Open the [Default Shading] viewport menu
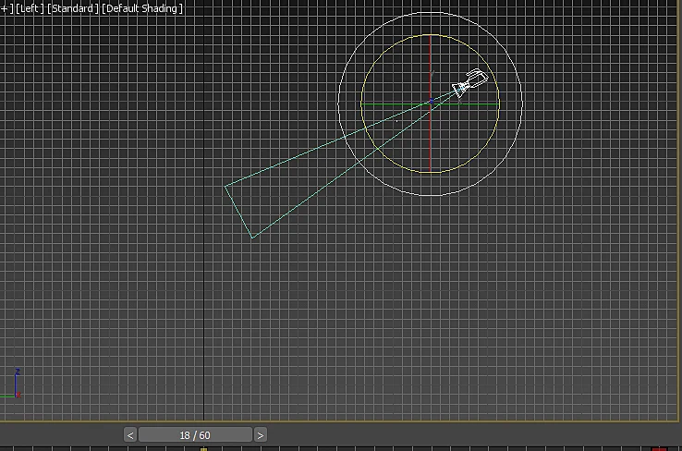682x451 pixels. pyautogui.click(x=142, y=8)
